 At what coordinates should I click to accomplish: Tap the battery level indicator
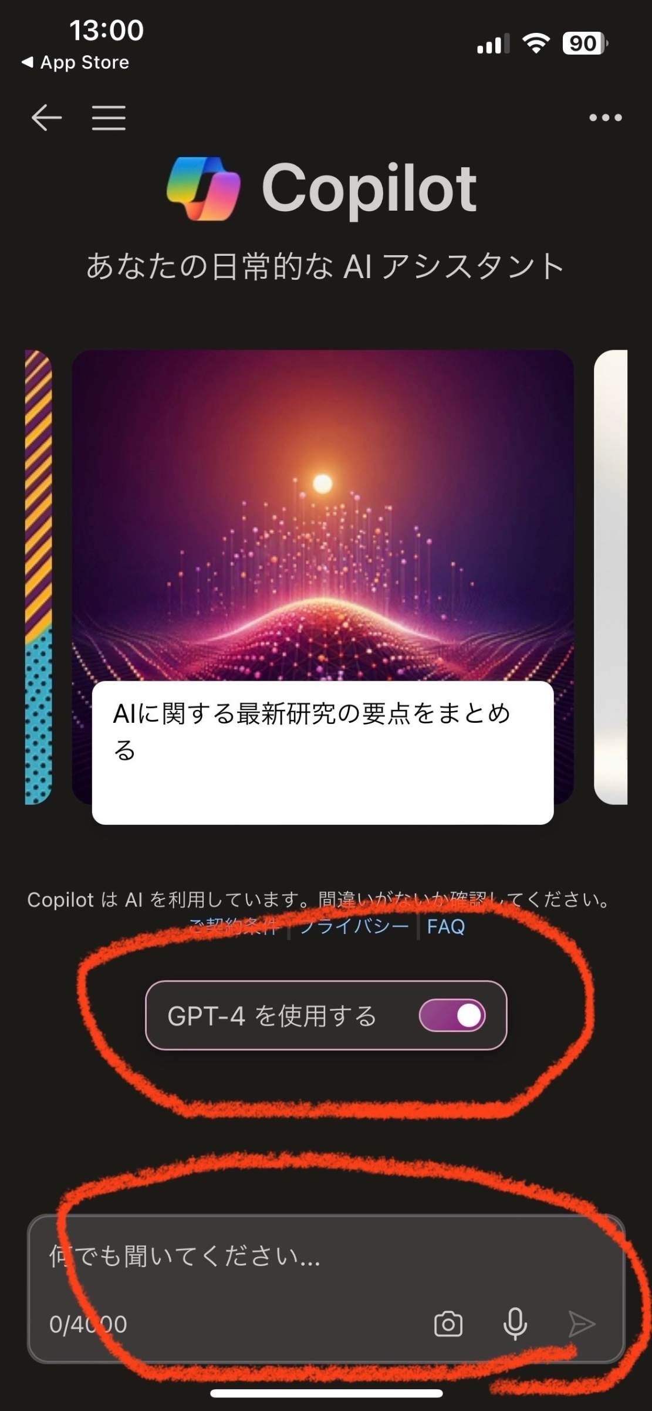[x=585, y=43]
